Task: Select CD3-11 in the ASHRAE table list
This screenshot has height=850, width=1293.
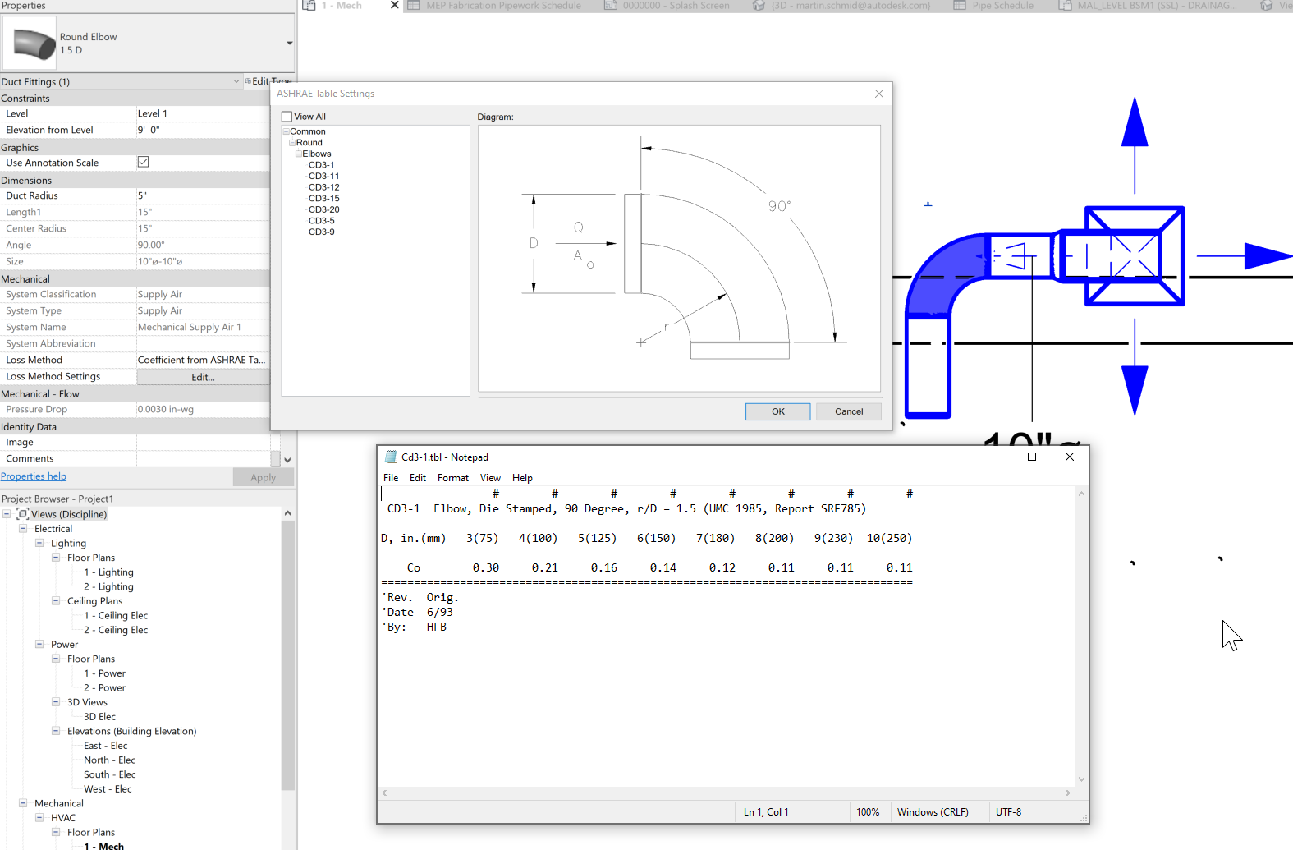Action: 323,176
